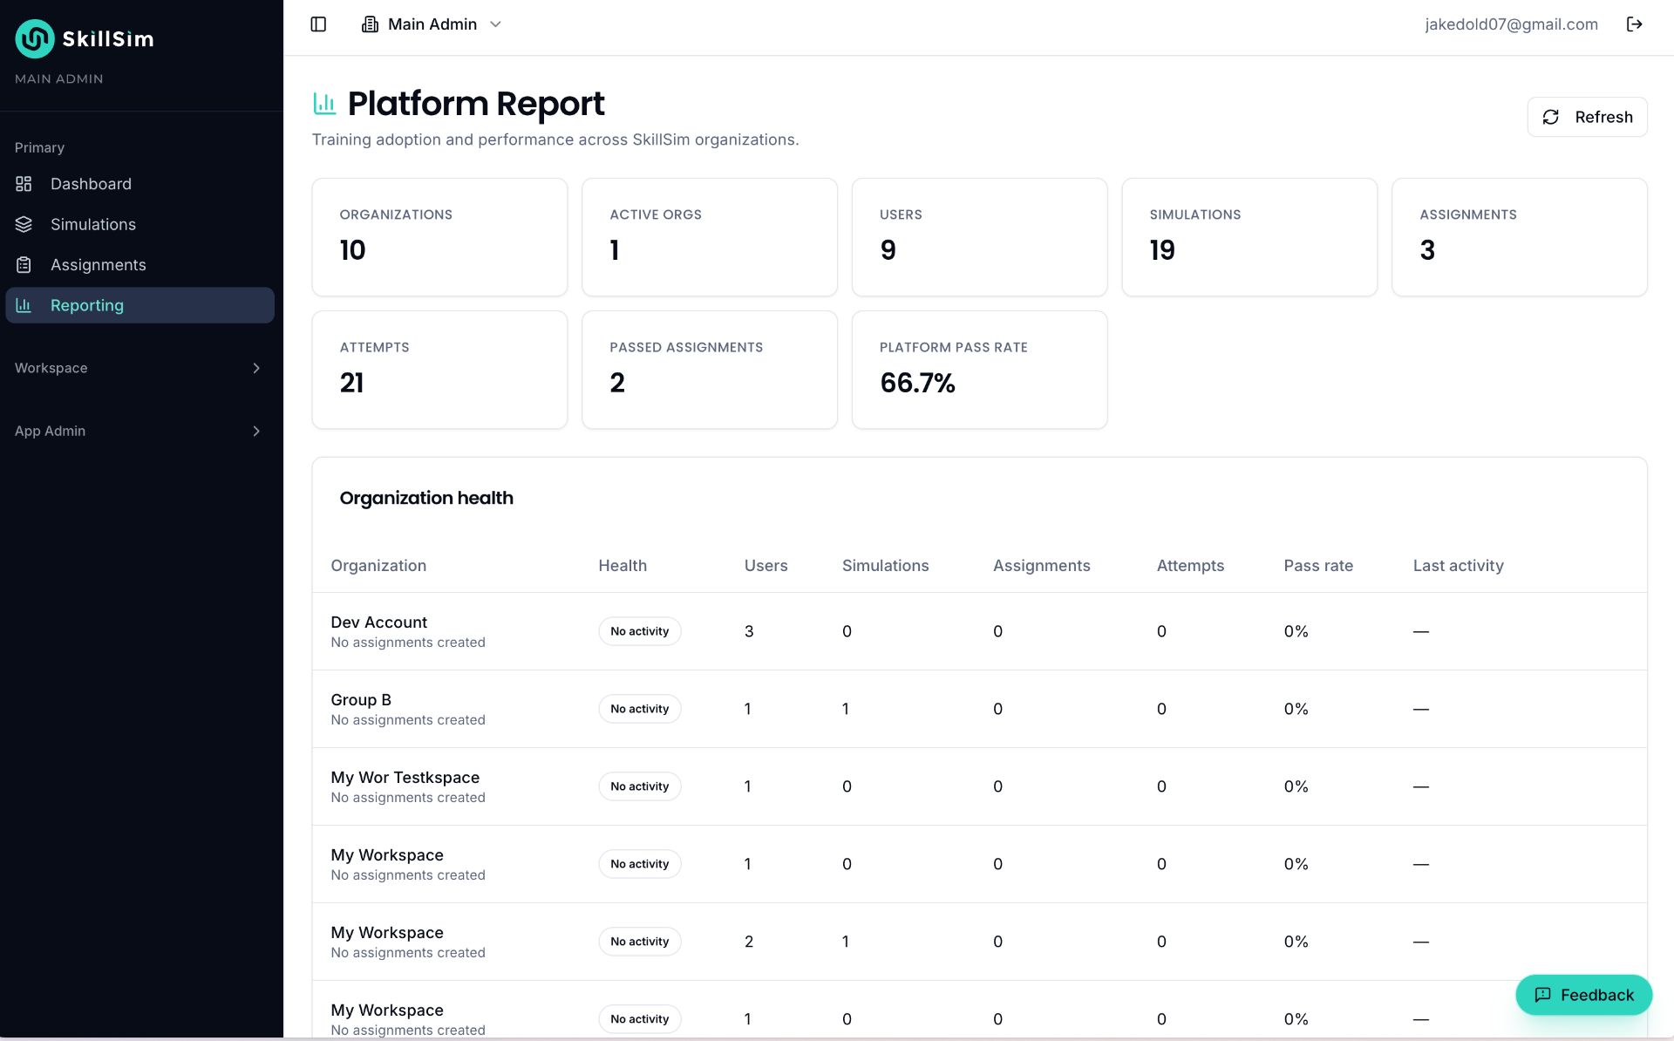Viewport: 1674px width, 1041px height.
Task: Toggle the sidebar panel icon
Action: [318, 24]
